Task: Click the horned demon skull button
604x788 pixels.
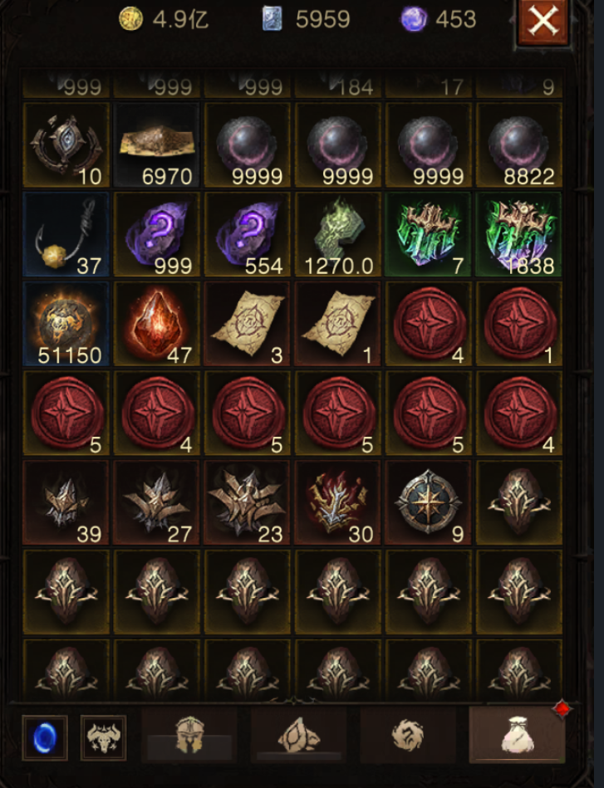Action: (x=103, y=737)
